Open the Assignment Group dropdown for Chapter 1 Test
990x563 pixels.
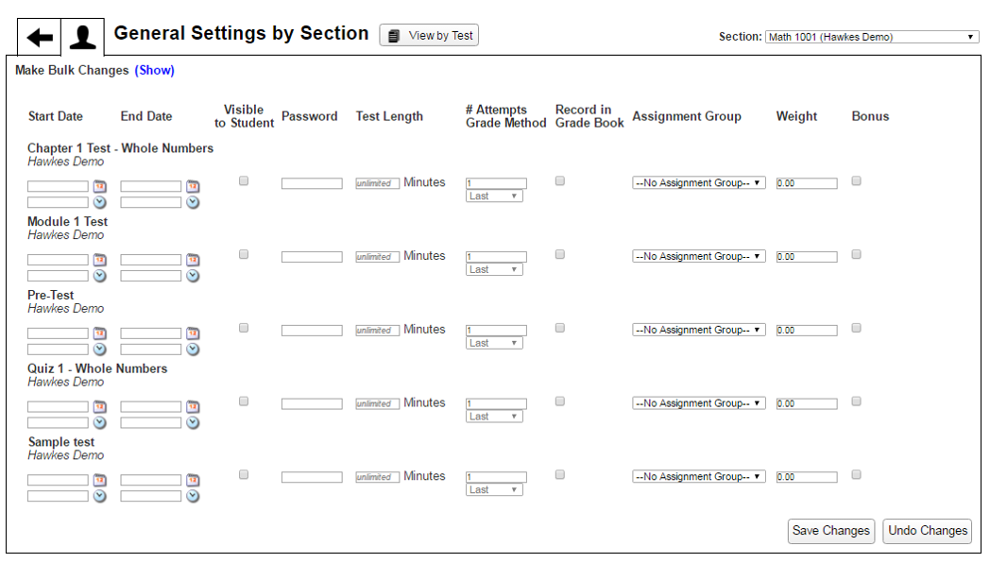click(x=698, y=182)
